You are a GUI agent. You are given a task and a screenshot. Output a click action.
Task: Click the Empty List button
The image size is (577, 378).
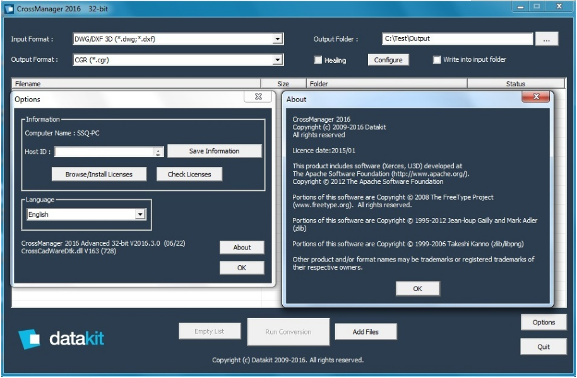click(x=210, y=331)
